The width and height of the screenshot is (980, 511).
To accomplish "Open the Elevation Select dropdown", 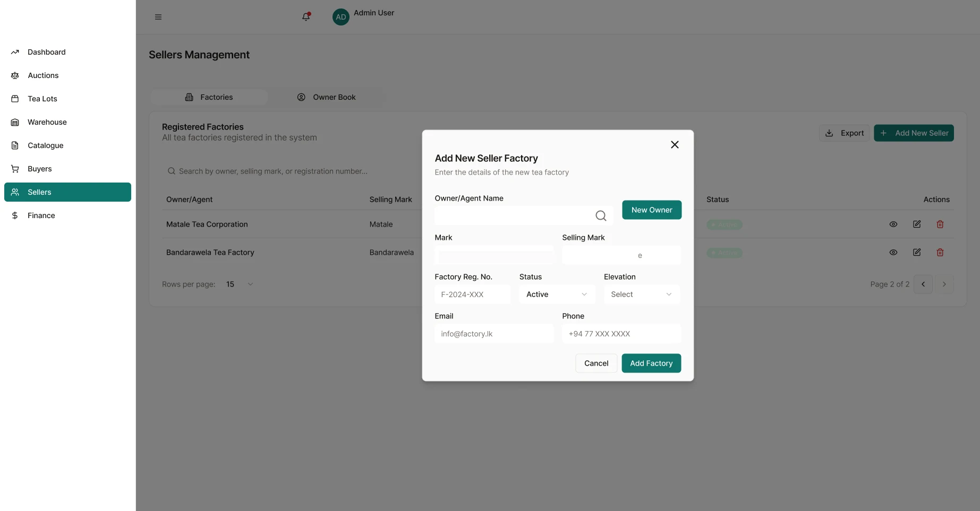I will pos(642,295).
